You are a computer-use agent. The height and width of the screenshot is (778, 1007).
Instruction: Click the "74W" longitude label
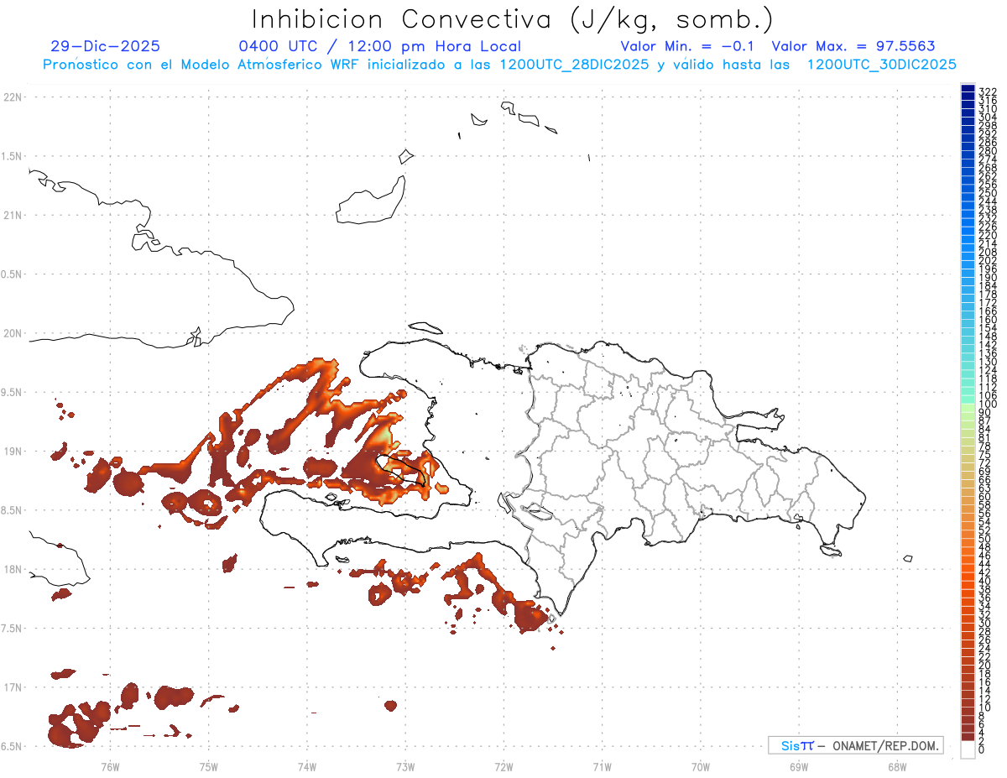(x=306, y=766)
